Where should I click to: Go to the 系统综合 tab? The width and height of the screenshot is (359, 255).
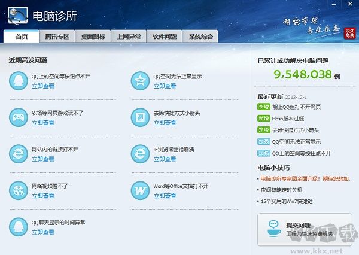coord(200,37)
